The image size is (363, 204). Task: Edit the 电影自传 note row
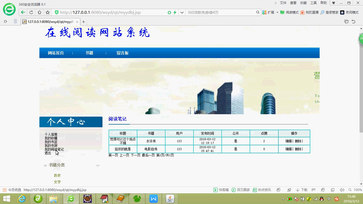coord(288,149)
